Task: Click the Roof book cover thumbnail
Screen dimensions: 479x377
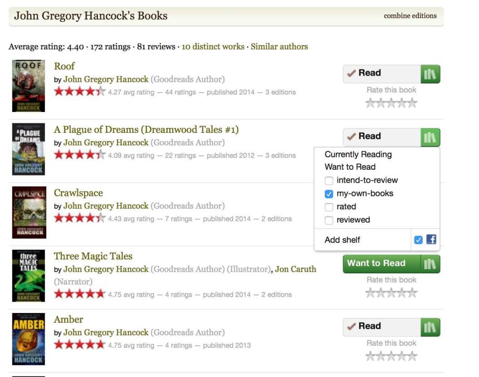Action: coord(29,86)
